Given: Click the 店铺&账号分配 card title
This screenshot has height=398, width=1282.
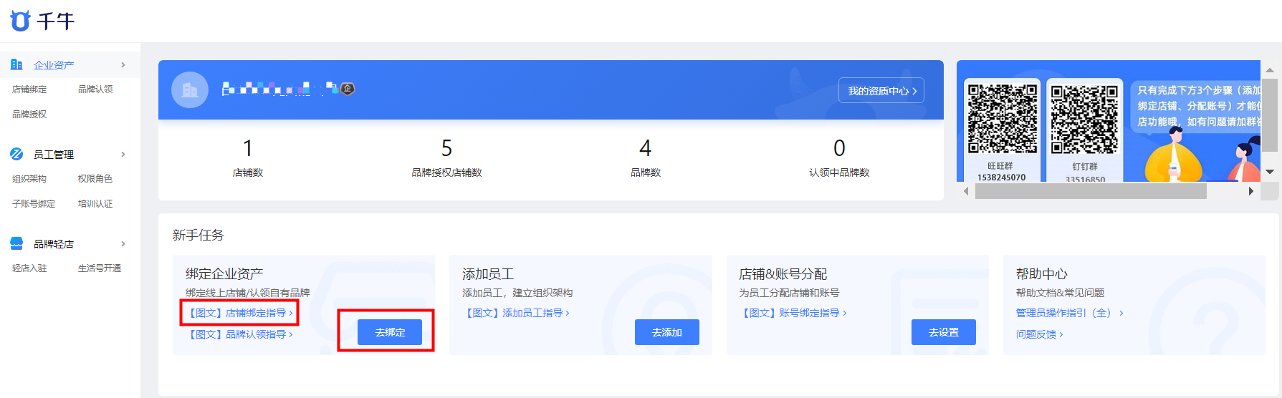Looking at the screenshot, I should [783, 273].
